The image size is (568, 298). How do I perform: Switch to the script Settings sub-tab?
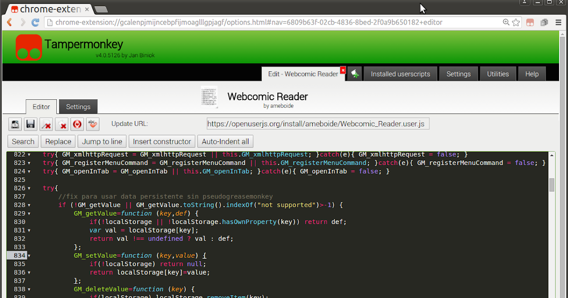click(x=78, y=107)
